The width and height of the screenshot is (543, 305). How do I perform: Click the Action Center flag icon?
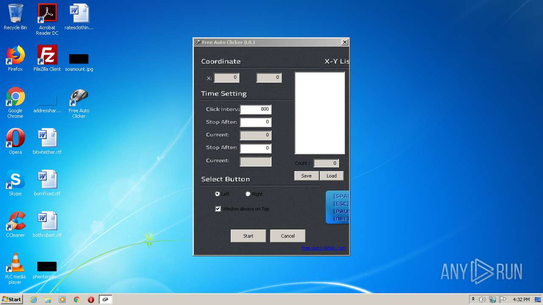tap(503, 299)
